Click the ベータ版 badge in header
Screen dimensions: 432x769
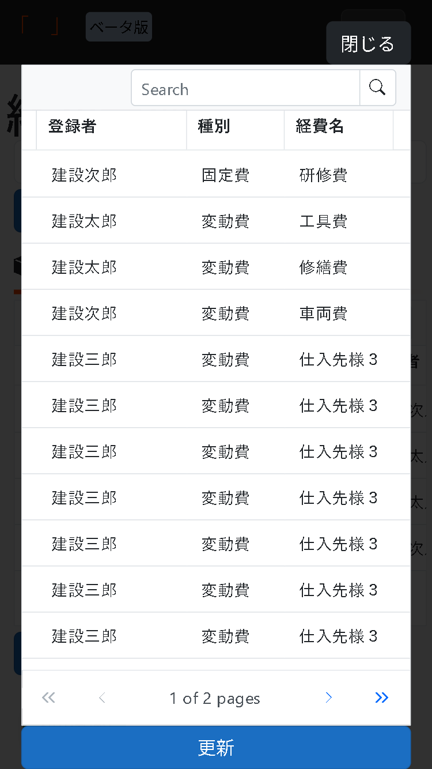119,27
